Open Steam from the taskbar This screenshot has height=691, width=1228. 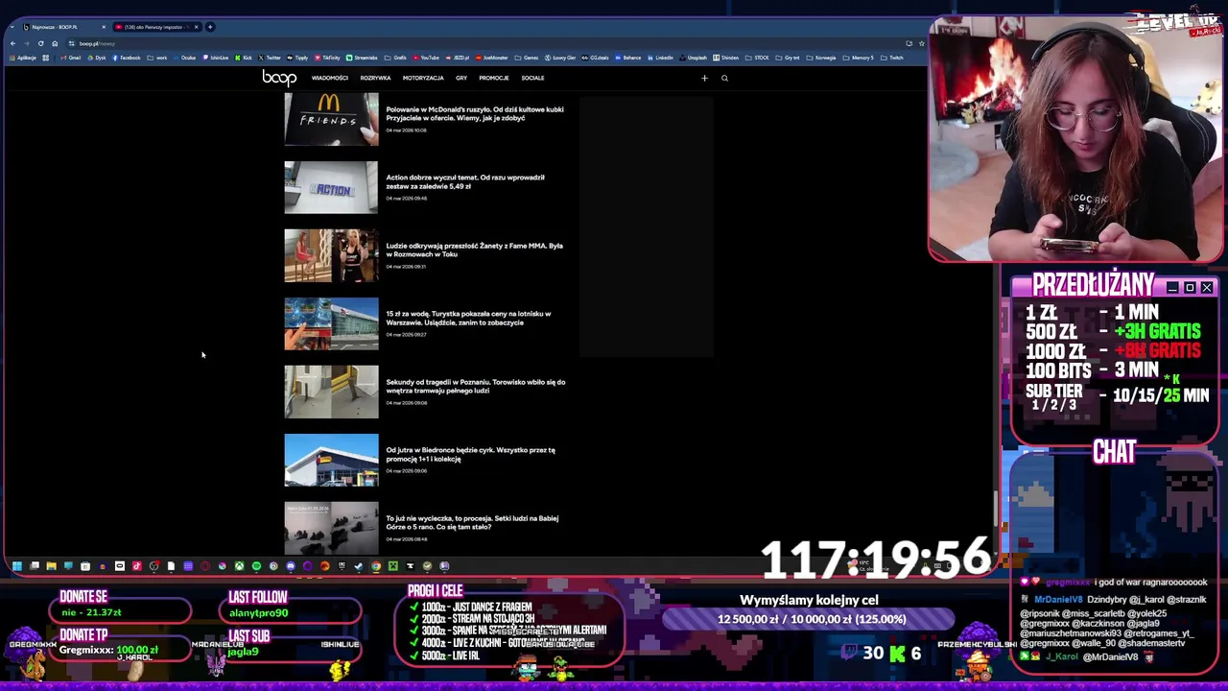358,566
